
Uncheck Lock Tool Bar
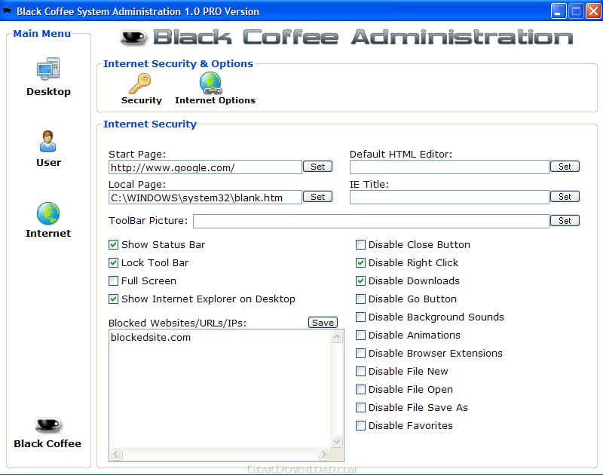(113, 262)
